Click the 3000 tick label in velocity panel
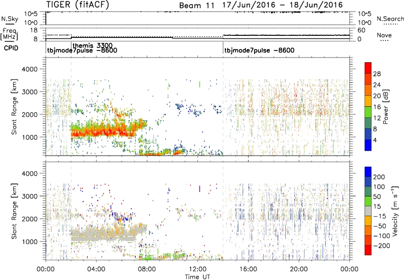The image size is (404, 280). coord(29,196)
